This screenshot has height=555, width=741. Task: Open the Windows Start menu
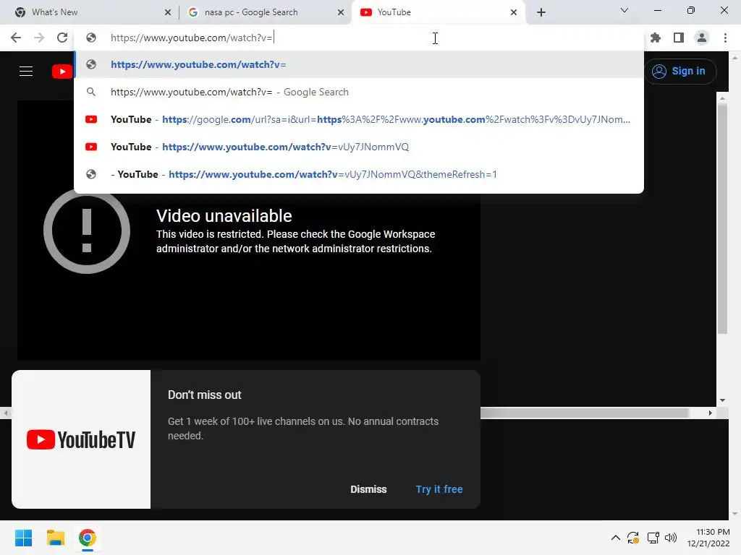[23, 538]
